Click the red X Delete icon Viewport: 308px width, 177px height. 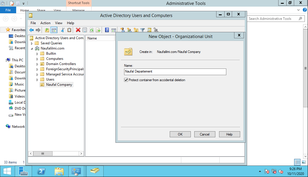tap(78, 30)
